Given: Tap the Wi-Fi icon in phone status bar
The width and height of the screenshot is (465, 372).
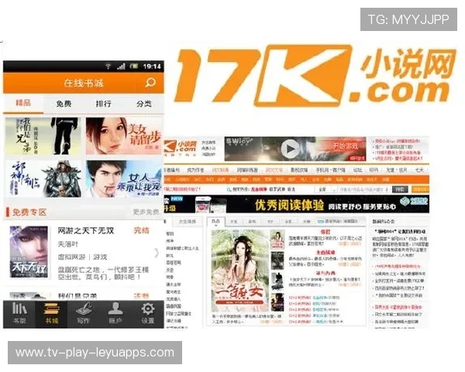Looking at the screenshot, I should [x=108, y=66].
